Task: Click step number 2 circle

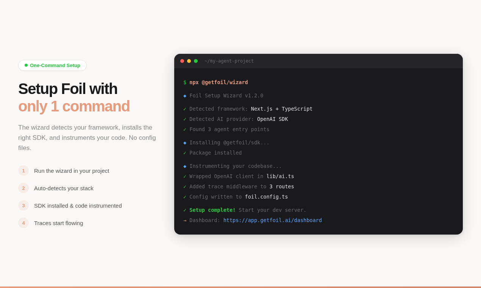Action: pos(23,188)
